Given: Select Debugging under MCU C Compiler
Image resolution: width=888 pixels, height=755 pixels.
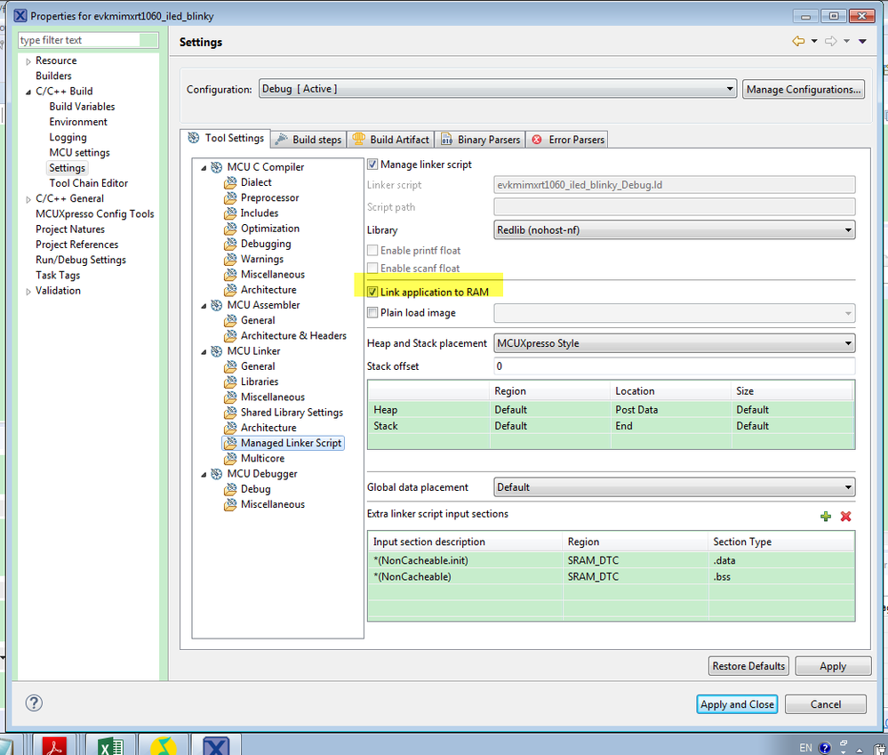Looking at the screenshot, I should [266, 244].
